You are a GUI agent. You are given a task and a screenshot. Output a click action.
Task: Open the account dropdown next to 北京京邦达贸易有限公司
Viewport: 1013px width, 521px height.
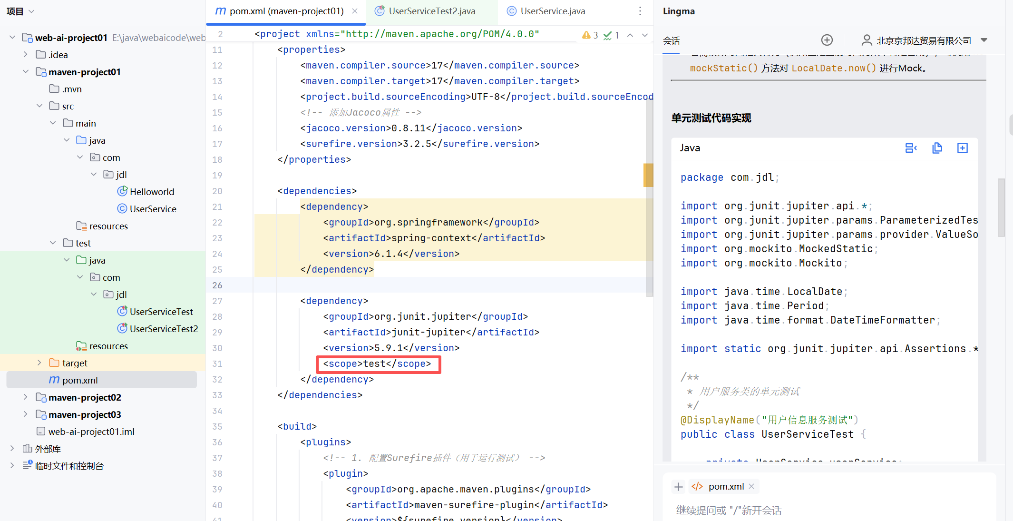[x=984, y=40]
